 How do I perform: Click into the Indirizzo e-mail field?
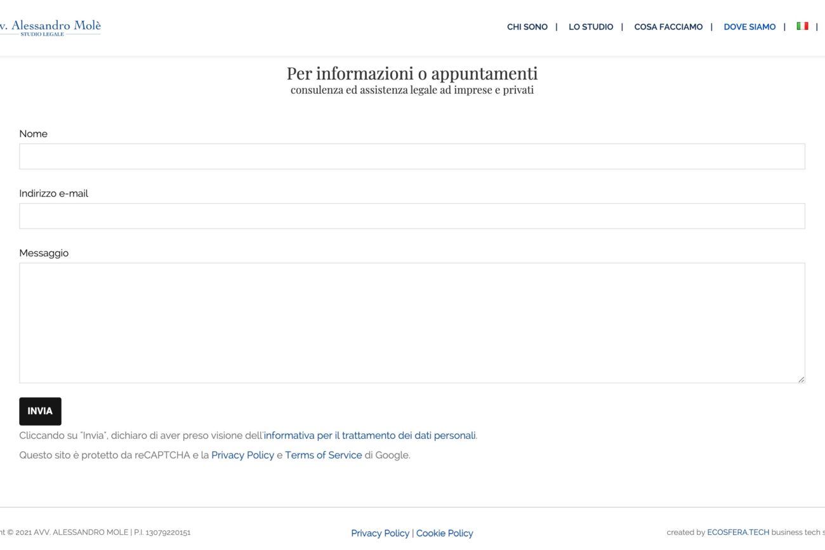click(x=412, y=216)
